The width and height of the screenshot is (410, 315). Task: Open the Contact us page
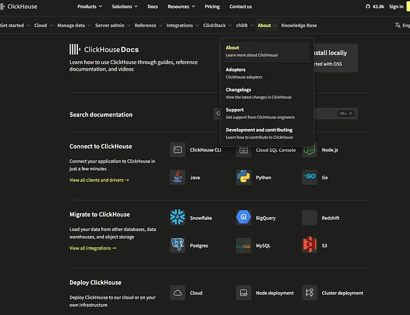click(x=240, y=7)
